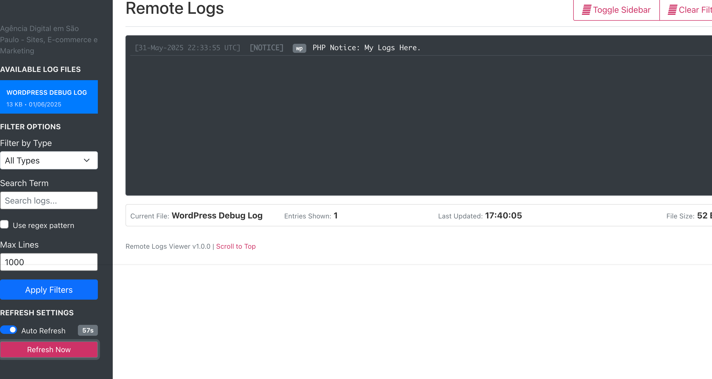Click the Auto Refresh label

click(x=43, y=330)
